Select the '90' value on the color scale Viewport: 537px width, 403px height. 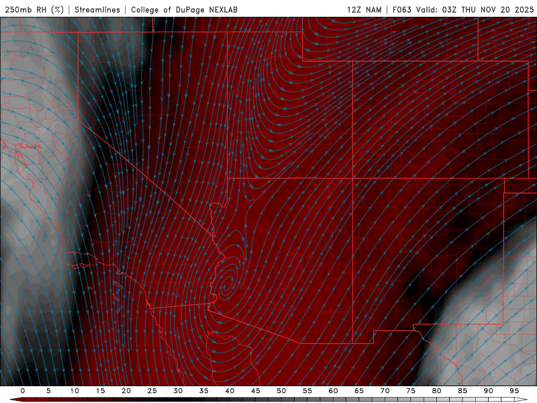pos(488,391)
